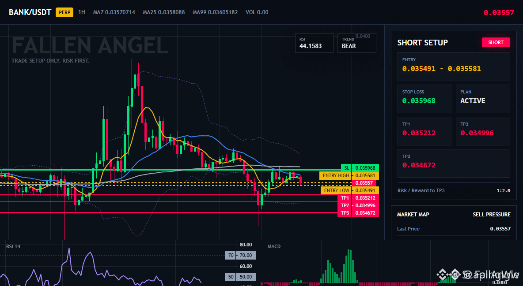Image resolution: width=523 pixels, height=286 pixels.
Task: Click the RSI 14 panel label
Action: point(13,246)
